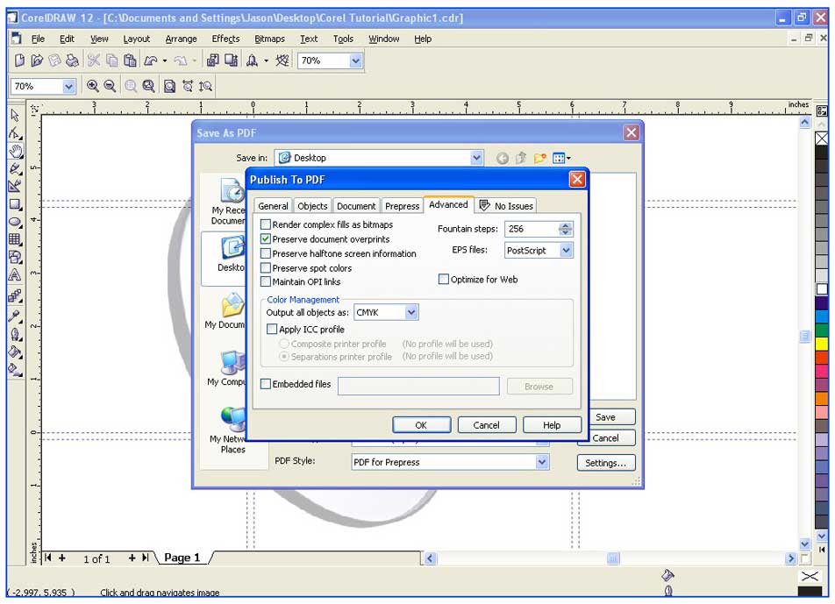Switch to the General tab
The image size is (835, 604).
coord(273,206)
